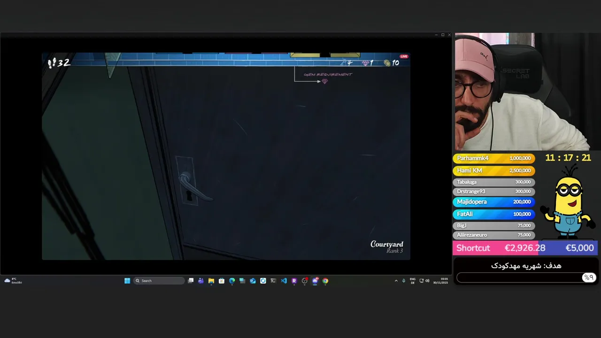The width and height of the screenshot is (601, 338).
Task: Click the microphone tray icon
Action: (x=403, y=281)
